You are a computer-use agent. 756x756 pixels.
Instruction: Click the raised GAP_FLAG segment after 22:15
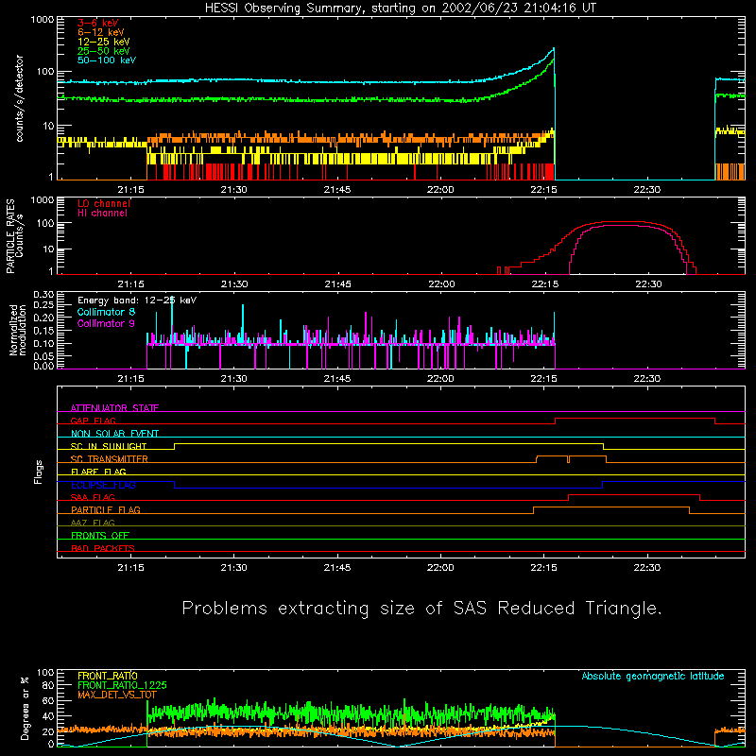634,419
